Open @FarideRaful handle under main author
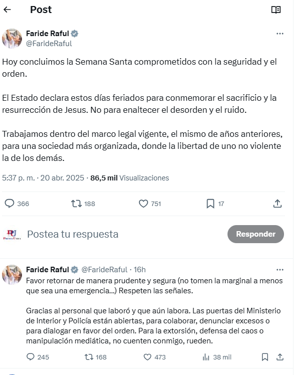301x375 pixels. [x=49, y=44]
